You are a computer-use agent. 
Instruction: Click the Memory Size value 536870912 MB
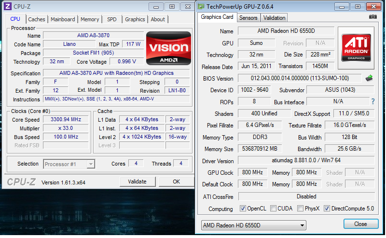pos(260,149)
